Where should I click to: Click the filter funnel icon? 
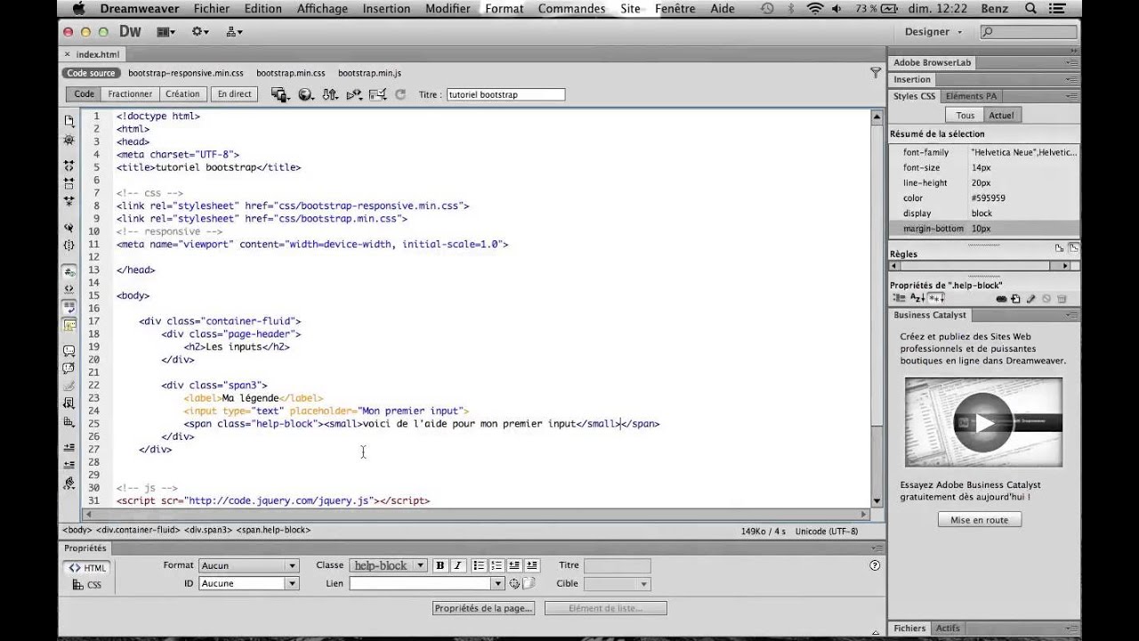click(x=876, y=73)
